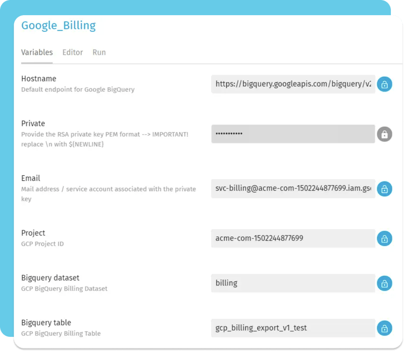This screenshot has width=404, height=351.
Task: Click the masked Private key input field
Action: [293, 134]
